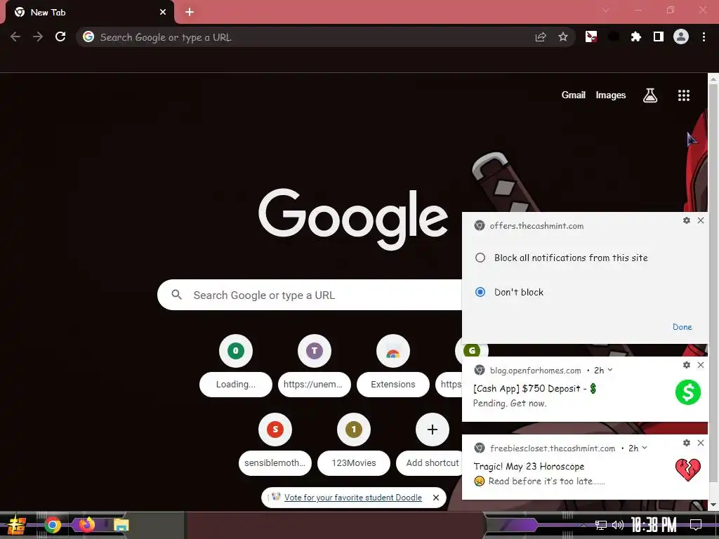Image resolution: width=719 pixels, height=539 pixels.
Task: Select the Don't block option
Action: point(509,292)
